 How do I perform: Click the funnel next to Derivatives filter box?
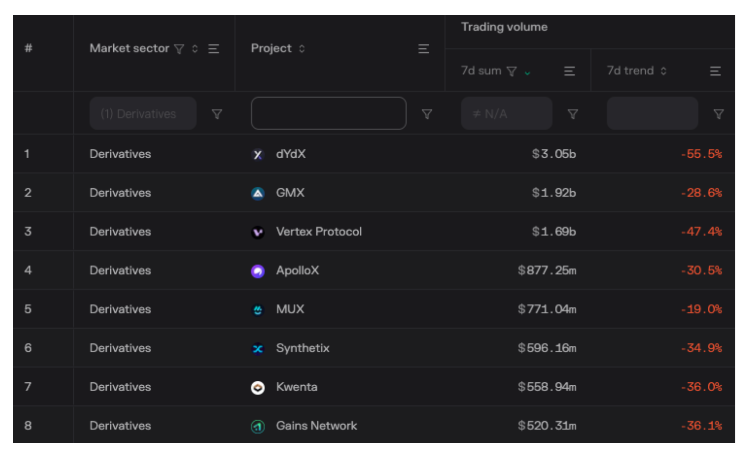[217, 114]
